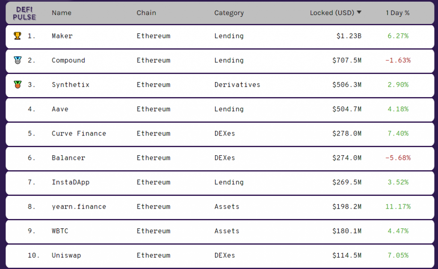Open the Aave listing

60,109
